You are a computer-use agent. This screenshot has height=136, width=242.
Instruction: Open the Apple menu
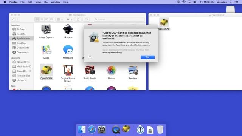click(x=5, y=2)
